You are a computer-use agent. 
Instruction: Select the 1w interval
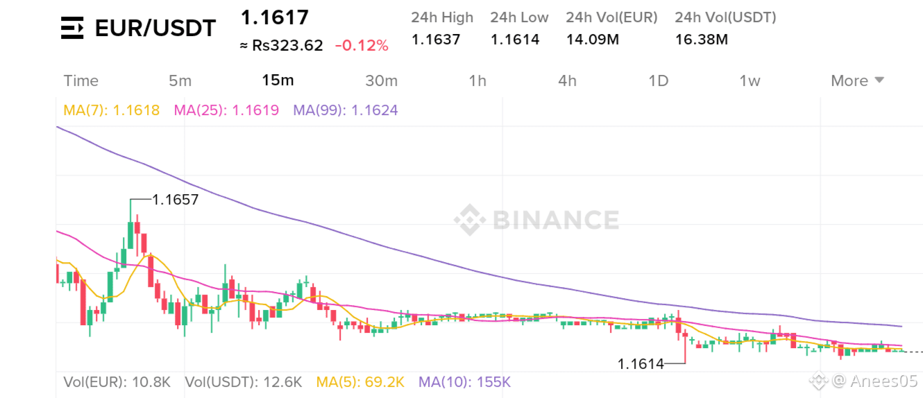[x=750, y=80]
